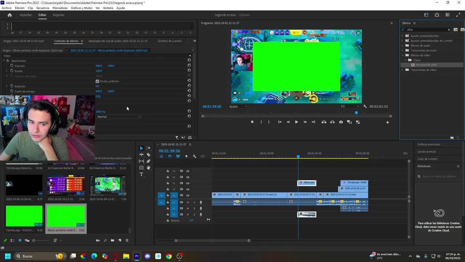Open the 1/2 playback resolution dropdown
This screenshot has width=465, height=262.
(x=350, y=107)
